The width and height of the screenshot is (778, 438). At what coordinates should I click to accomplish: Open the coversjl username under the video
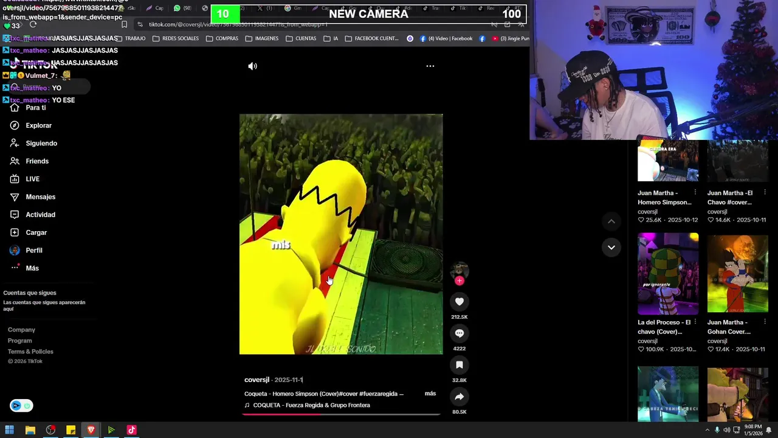pos(256,380)
